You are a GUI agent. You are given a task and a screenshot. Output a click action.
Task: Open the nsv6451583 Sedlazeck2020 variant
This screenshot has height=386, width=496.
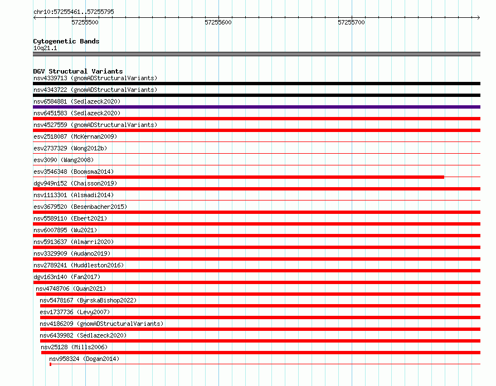tap(77, 113)
